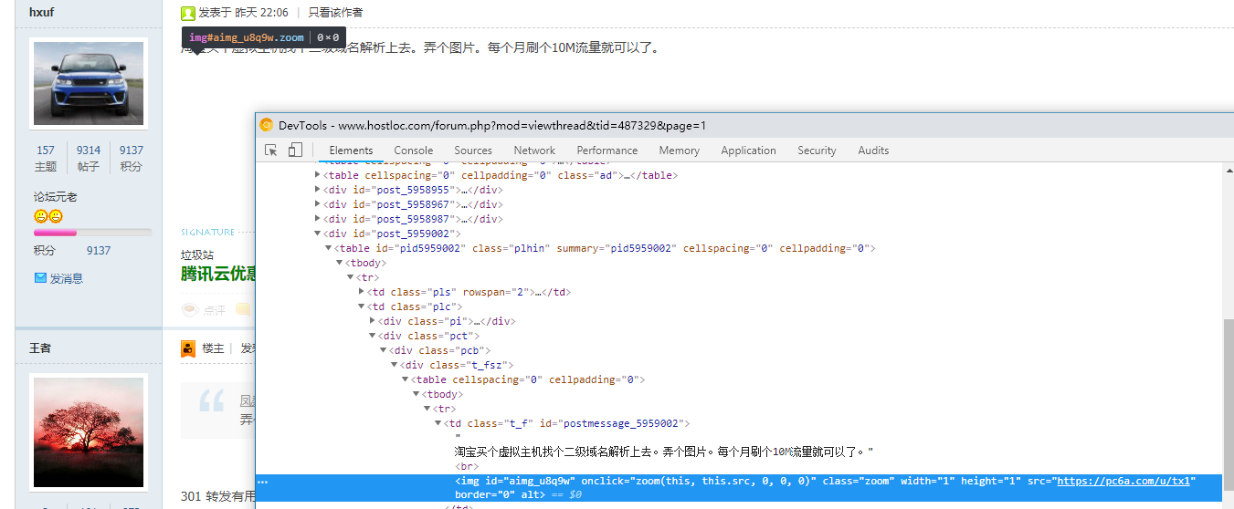Open the 腾讯云优惠 signature link

point(218,274)
